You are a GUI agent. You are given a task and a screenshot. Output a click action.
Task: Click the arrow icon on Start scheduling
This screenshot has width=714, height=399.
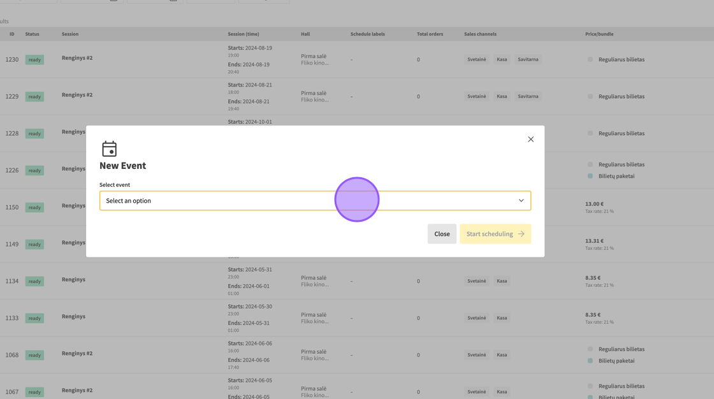pos(521,234)
